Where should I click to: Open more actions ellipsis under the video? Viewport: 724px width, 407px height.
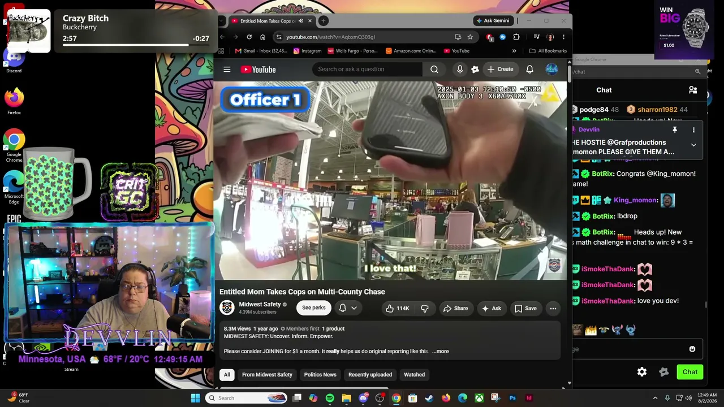point(553,308)
